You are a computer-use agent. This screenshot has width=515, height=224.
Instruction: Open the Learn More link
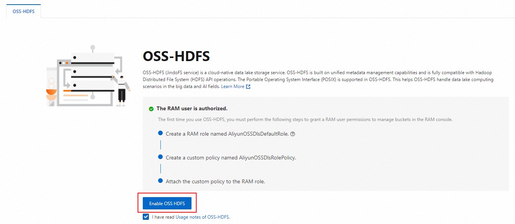click(x=233, y=86)
